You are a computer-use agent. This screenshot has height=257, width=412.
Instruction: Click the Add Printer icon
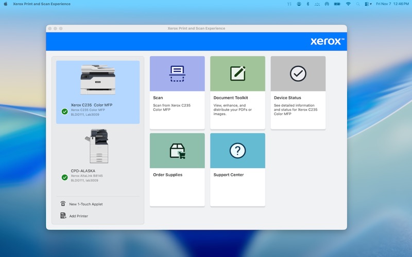pos(63,215)
